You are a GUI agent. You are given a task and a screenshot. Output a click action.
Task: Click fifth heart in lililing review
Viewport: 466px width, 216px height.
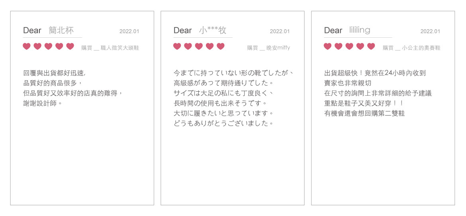(371, 46)
